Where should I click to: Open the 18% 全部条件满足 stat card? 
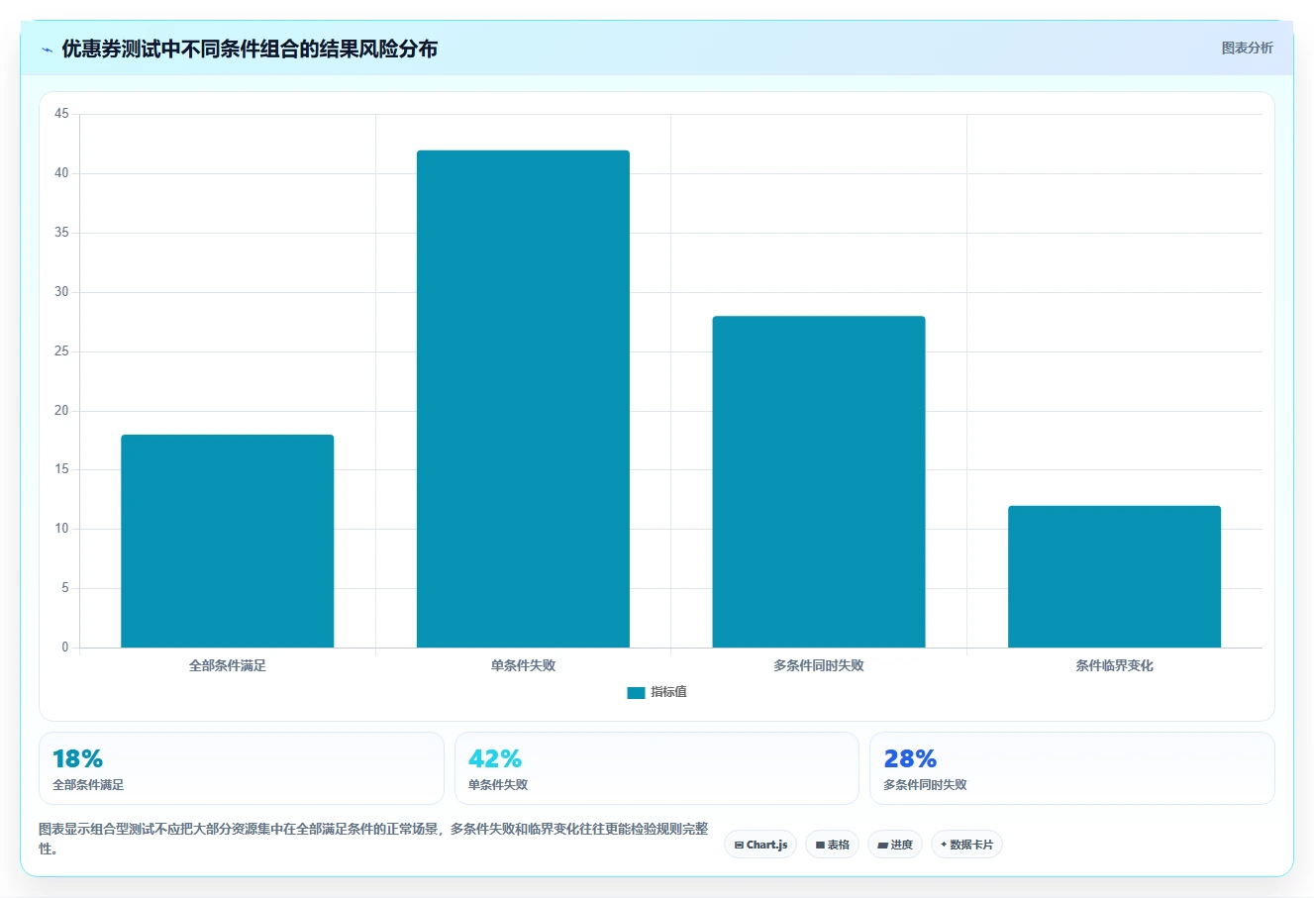pos(242,768)
